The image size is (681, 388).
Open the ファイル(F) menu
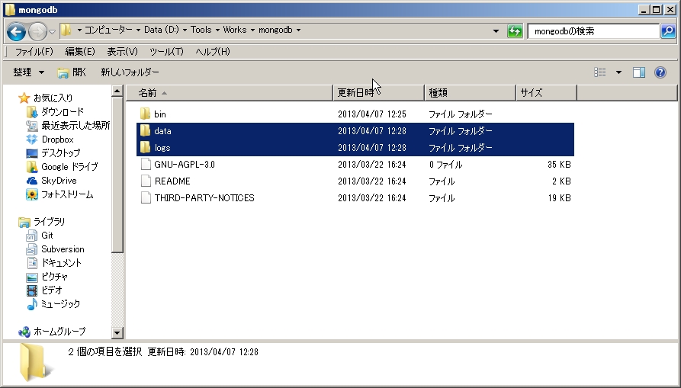34,52
